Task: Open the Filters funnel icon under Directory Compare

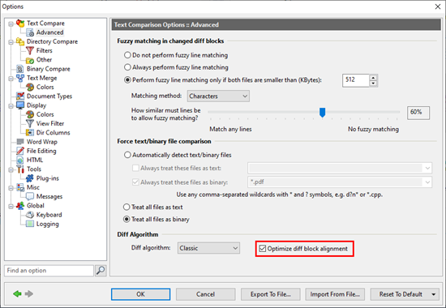Action: (30, 50)
